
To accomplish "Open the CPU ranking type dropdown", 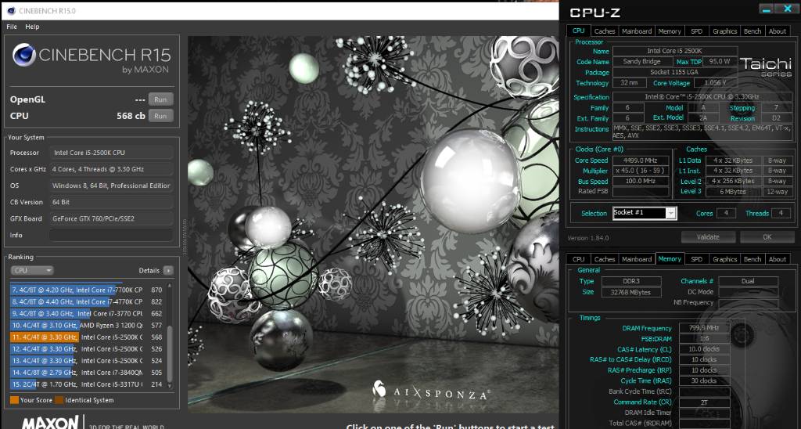I will pyautogui.click(x=31, y=270).
